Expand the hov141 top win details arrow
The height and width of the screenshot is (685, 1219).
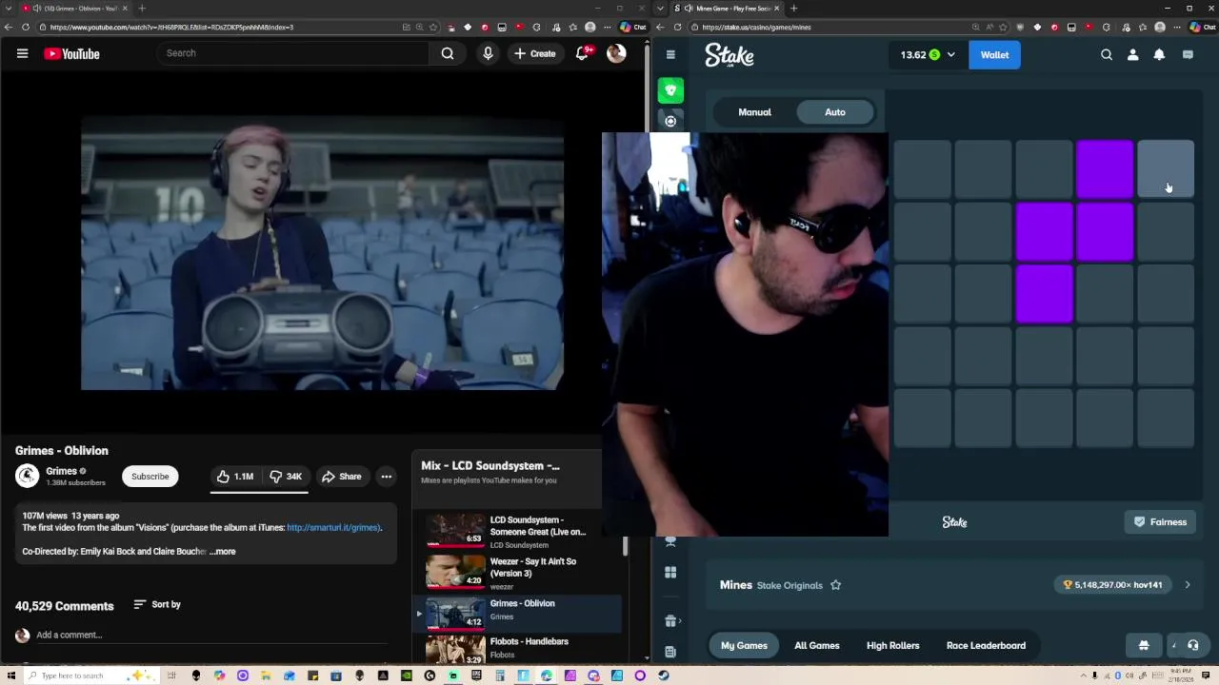(1188, 585)
